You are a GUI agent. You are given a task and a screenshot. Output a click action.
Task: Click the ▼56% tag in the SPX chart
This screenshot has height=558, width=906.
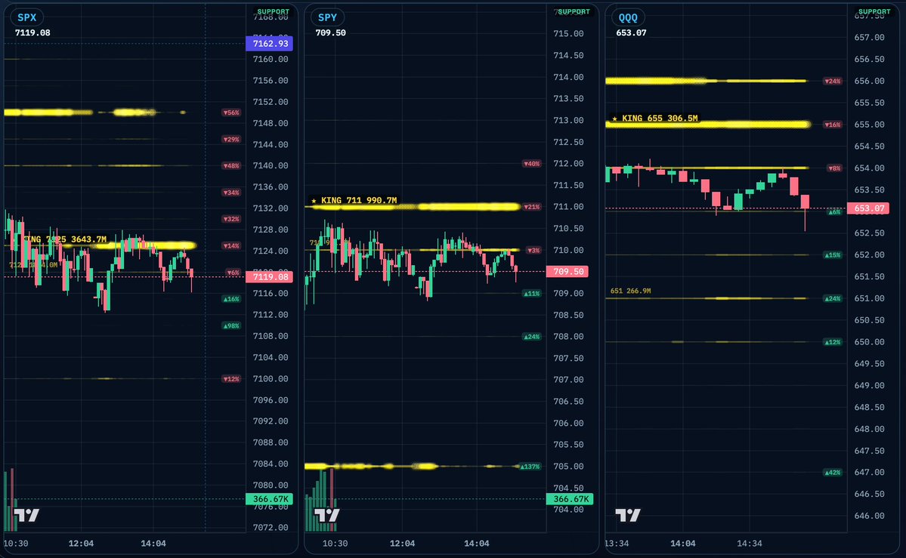tap(231, 113)
